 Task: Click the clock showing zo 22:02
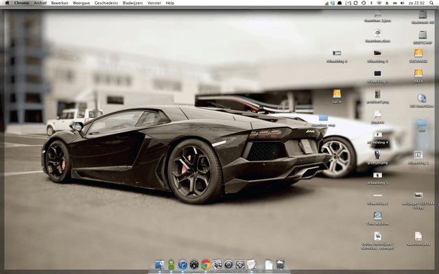[416, 3]
